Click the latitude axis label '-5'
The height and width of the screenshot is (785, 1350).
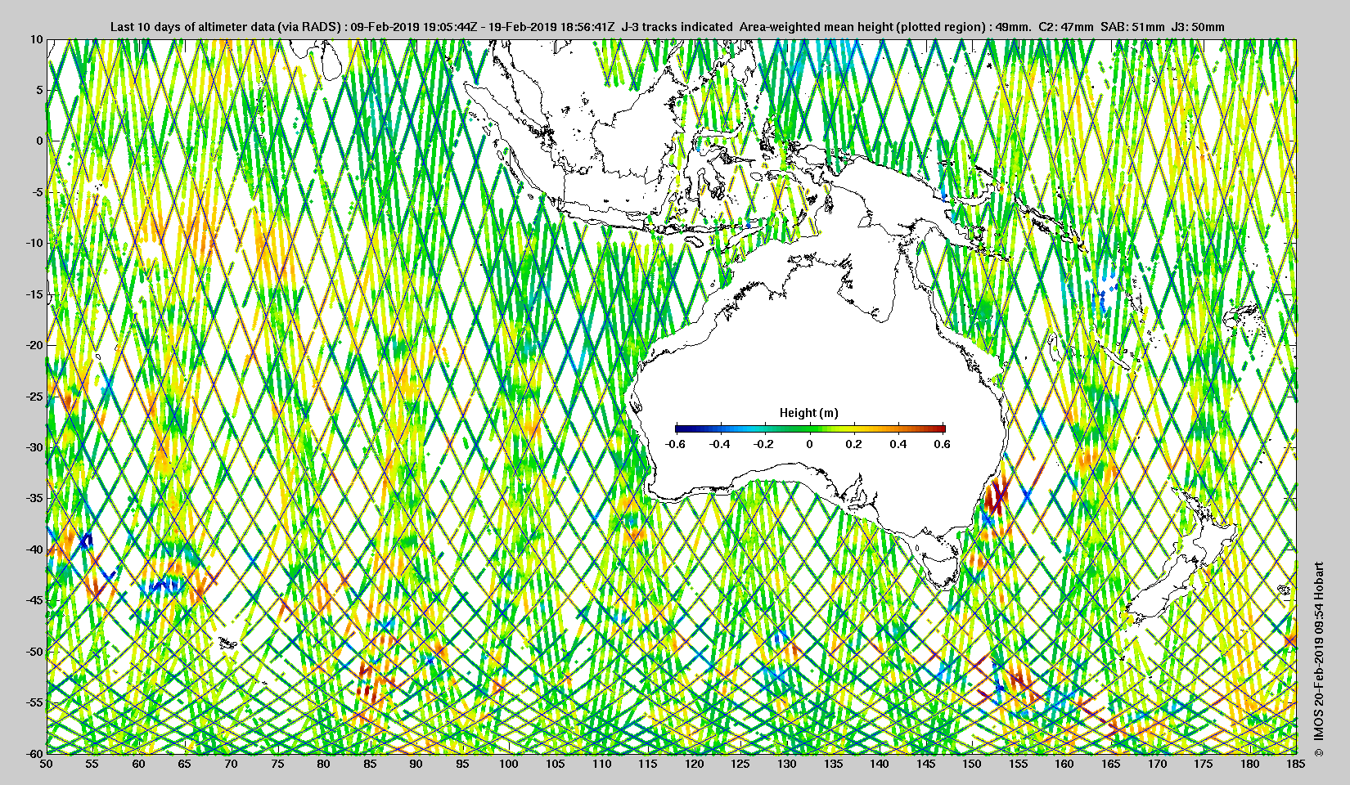pyautogui.click(x=36, y=192)
